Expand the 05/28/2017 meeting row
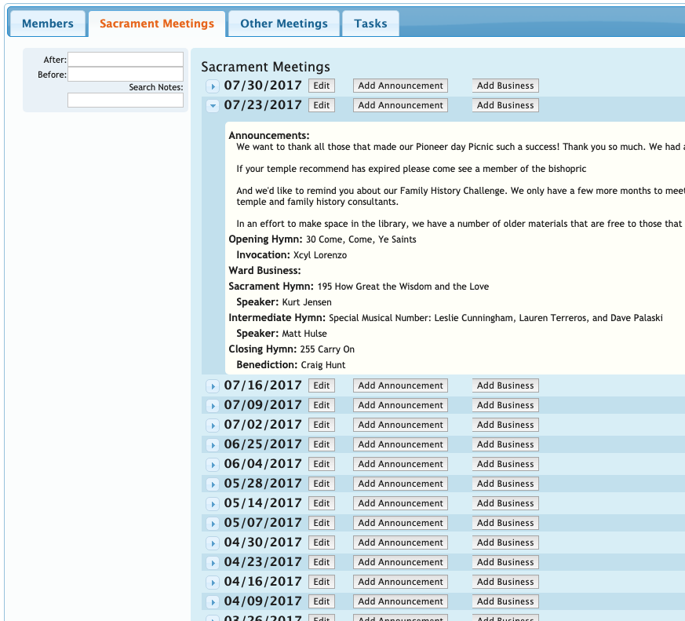Viewport: 685px width, 621px height. pyautogui.click(x=213, y=484)
